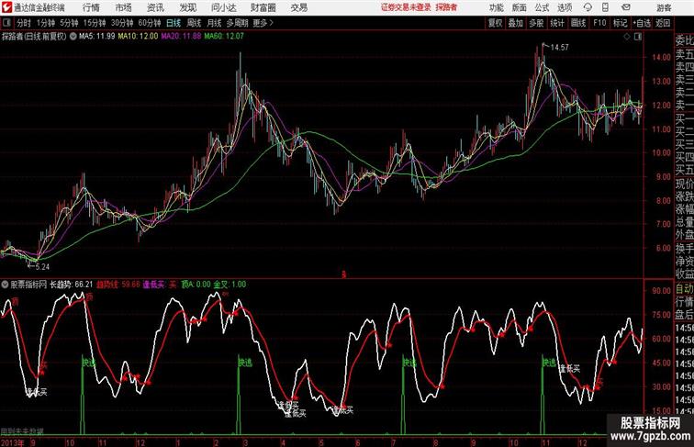Click the 多股 multi-stock toolbar button

click(536, 23)
